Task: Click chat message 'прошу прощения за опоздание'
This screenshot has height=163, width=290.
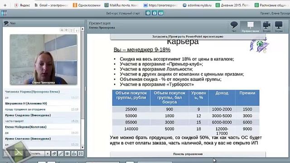Action: [25, 110]
